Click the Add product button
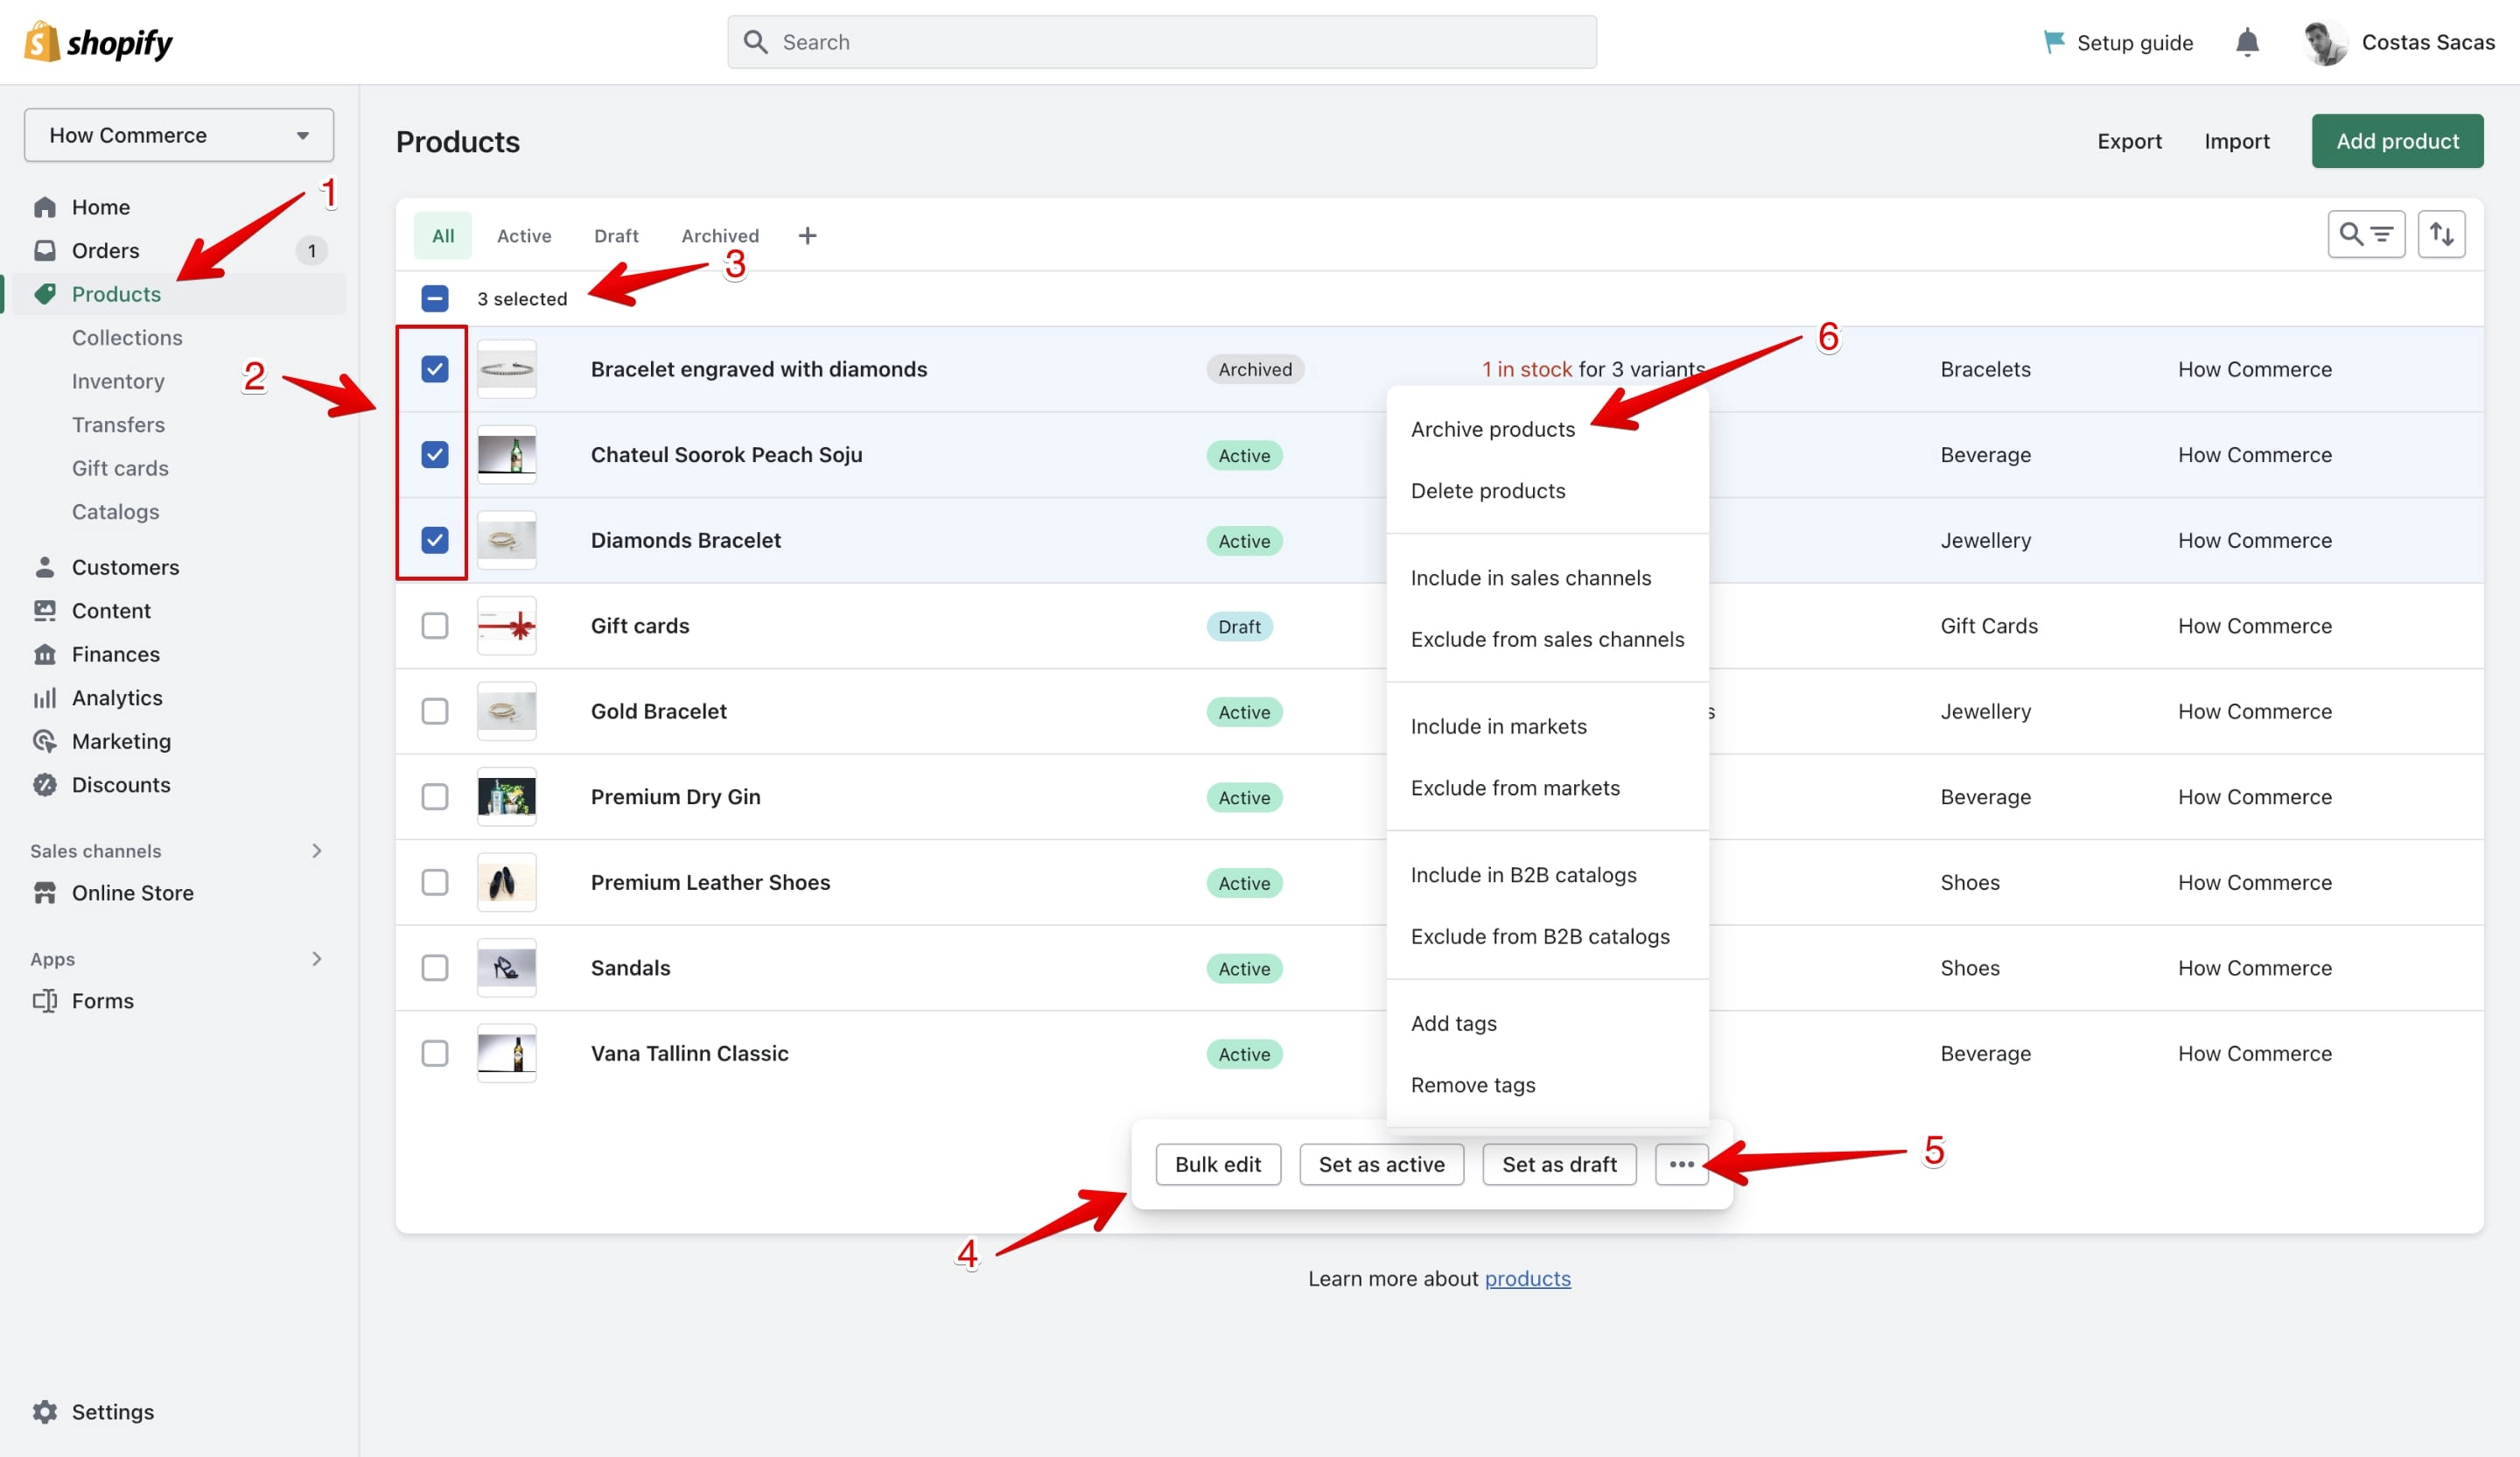 (x=2397, y=141)
